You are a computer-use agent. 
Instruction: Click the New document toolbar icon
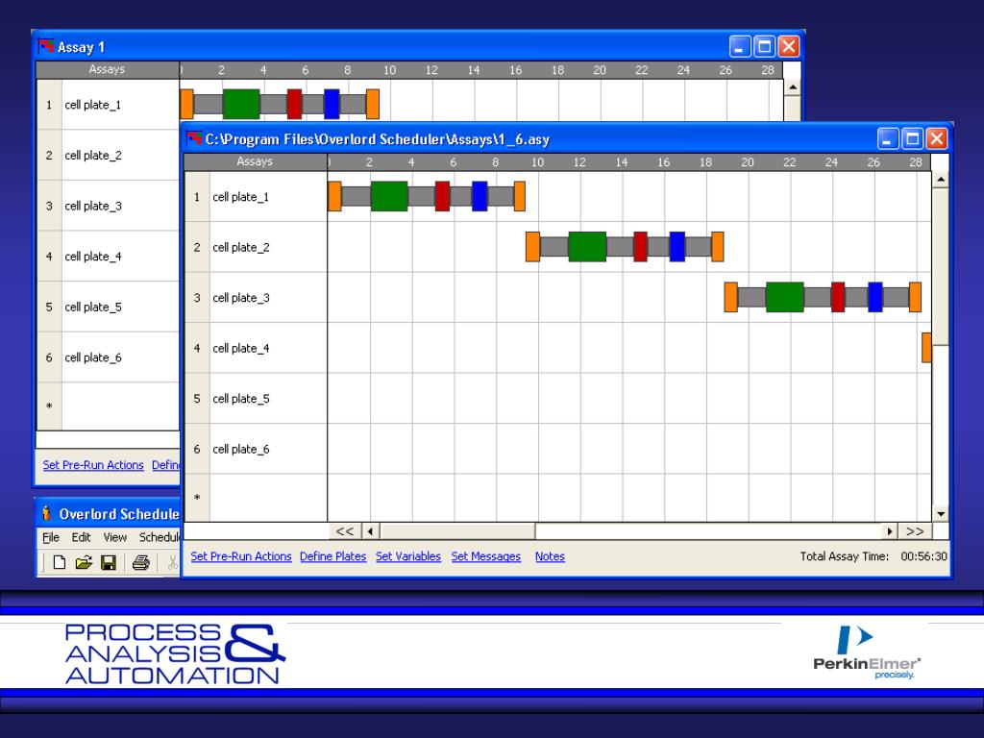tap(59, 562)
